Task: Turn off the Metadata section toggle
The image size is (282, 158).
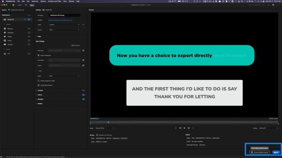Action: [x=84, y=99]
